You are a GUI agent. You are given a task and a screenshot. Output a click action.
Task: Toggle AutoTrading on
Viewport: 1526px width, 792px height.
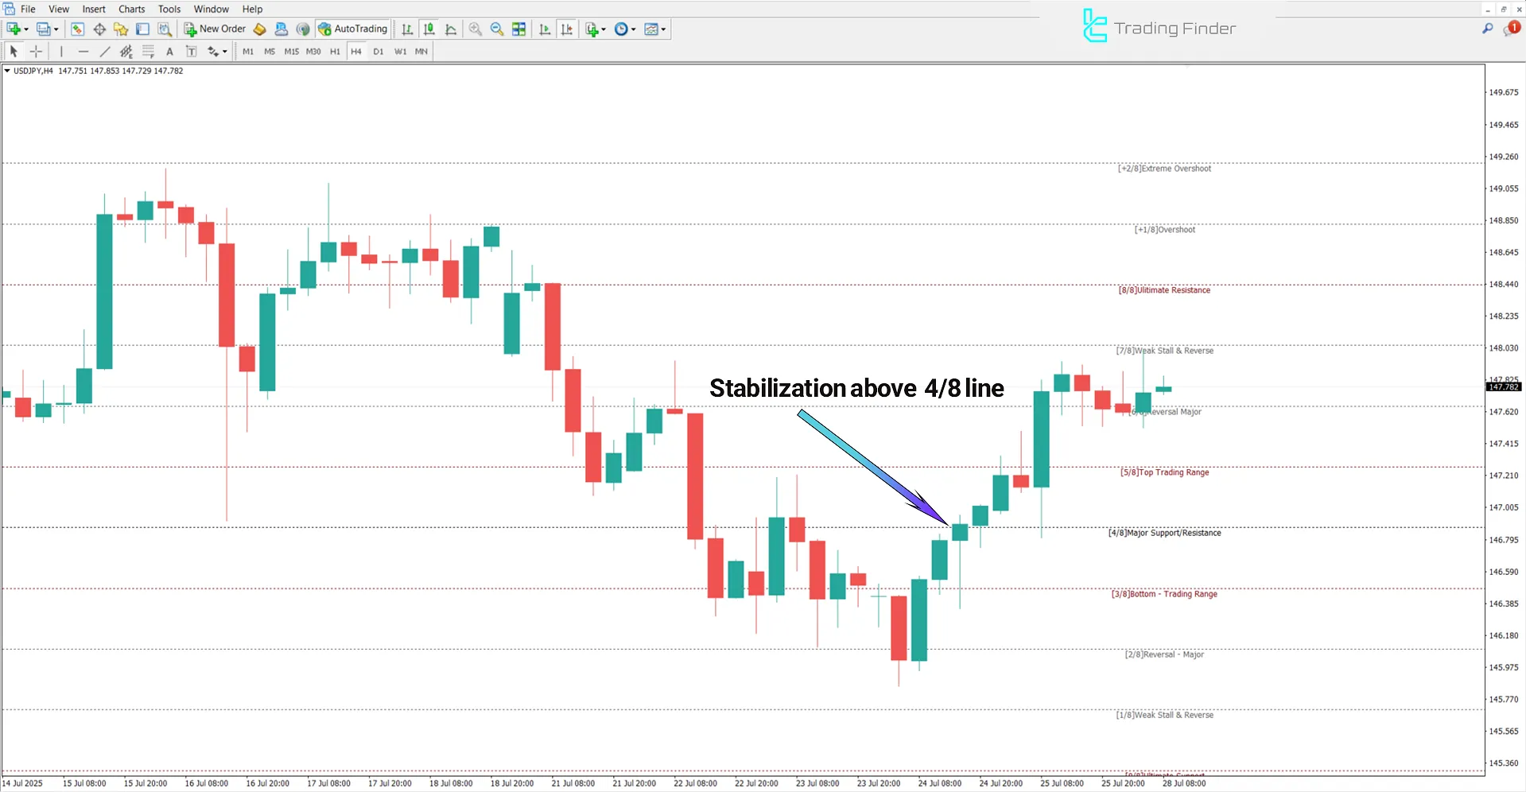coord(352,29)
